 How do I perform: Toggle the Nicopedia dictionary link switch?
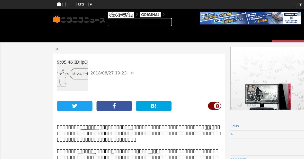pos(215,106)
